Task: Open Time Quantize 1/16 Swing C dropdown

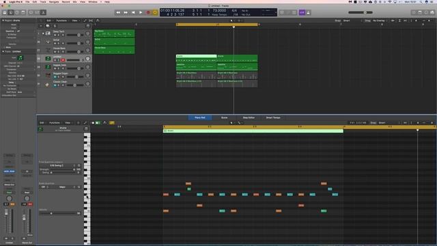Action: (58, 165)
